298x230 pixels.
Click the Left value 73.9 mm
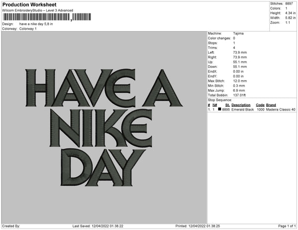[x=240, y=53]
